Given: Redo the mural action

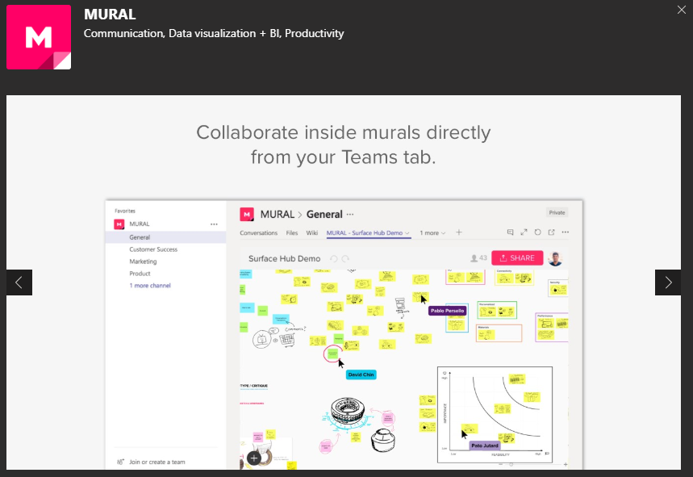Looking at the screenshot, I should (x=345, y=258).
